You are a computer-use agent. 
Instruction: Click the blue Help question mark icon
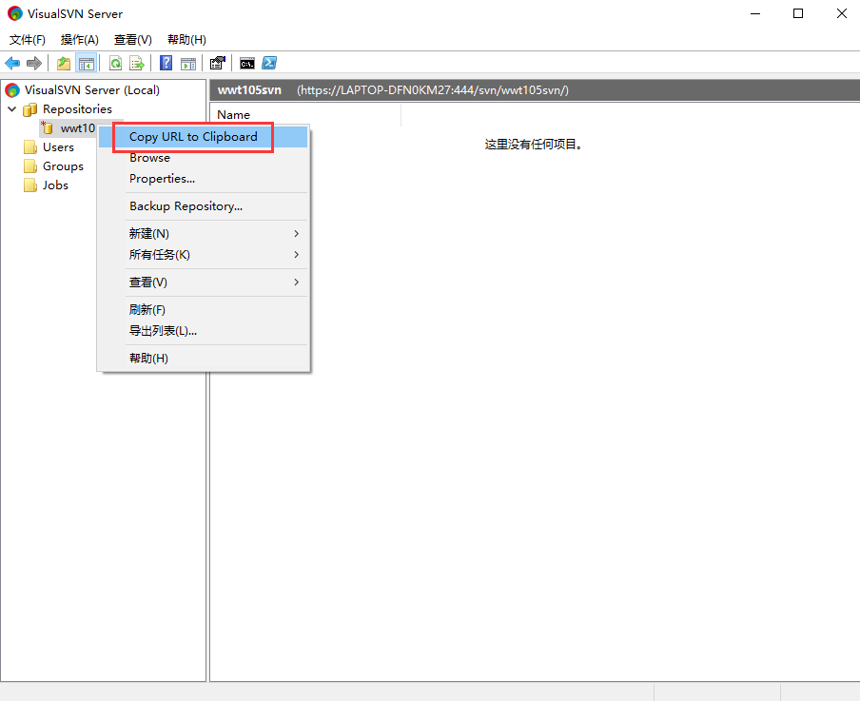166,64
